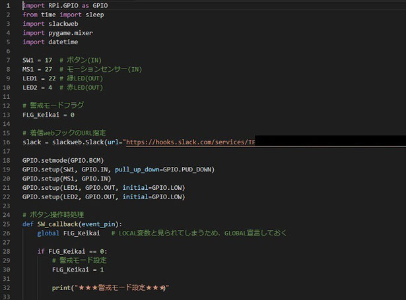Click the "import pygame.mixer" line
This screenshot has width=406, height=300.
(x=57, y=33)
